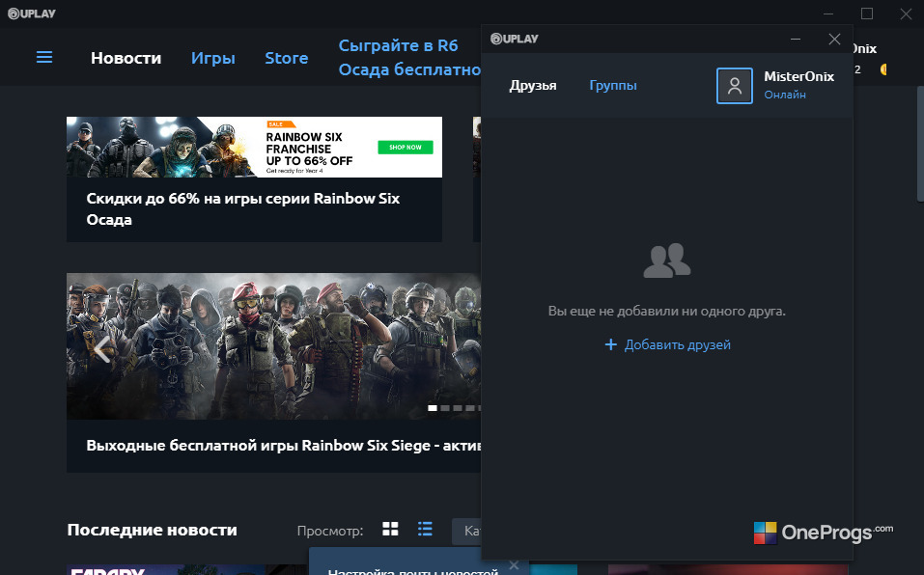This screenshot has width=924, height=575.
Task: Click the MisterOnix avatar icon
Action: pos(734,86)
